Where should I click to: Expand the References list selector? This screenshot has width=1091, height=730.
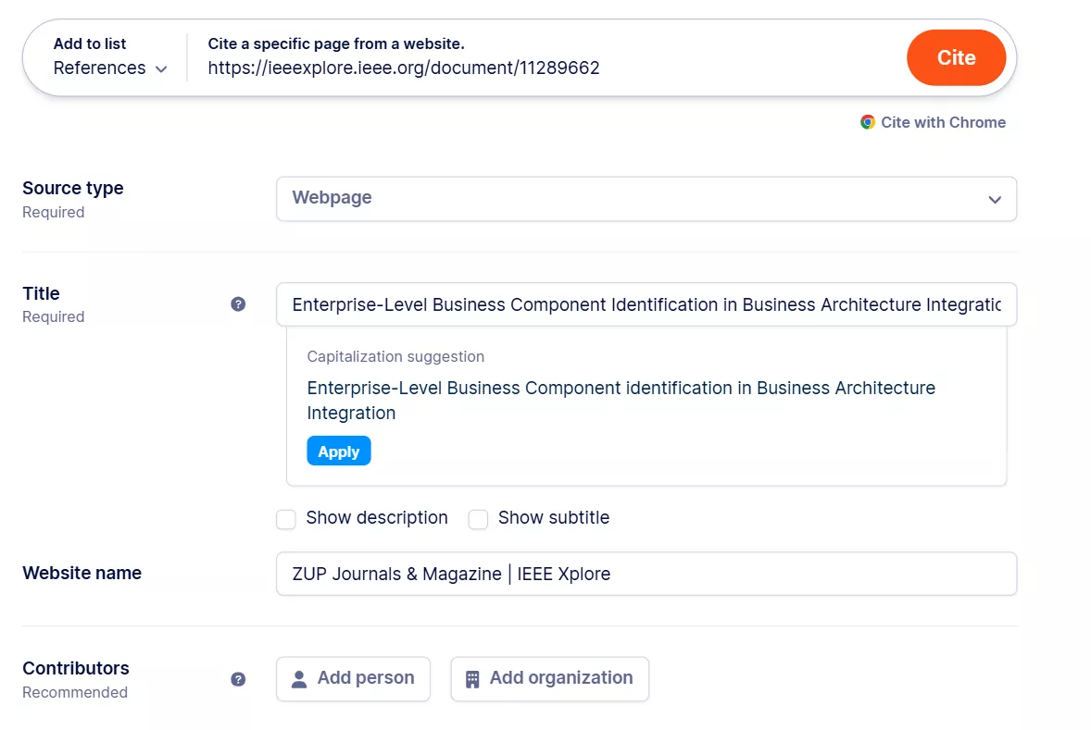tap(109, 68)
